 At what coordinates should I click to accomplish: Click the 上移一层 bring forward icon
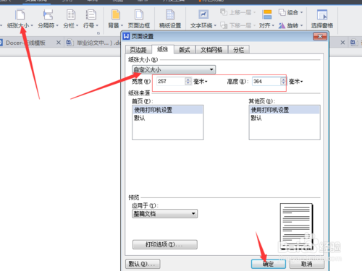(224, 12)
